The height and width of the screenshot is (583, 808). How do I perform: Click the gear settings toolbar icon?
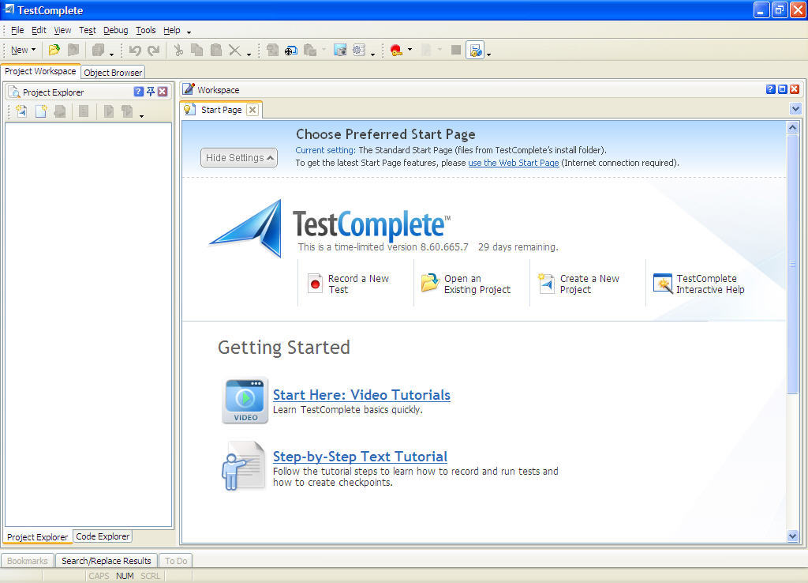(359, 50)
